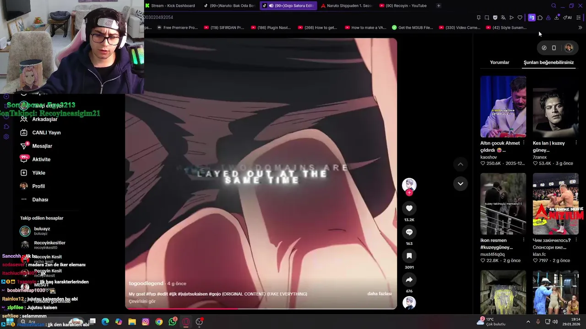Image resolution: width=586 pixels, height=329 pixels.
Task: Go to next video with down chevron
Action: point(461,184)
